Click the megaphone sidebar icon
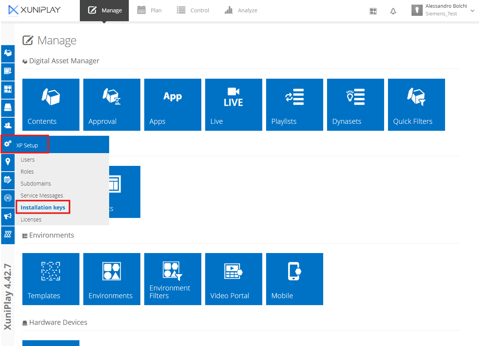Viewport: 479px width, 346px height. 8,216
